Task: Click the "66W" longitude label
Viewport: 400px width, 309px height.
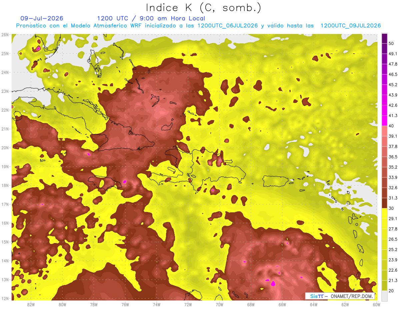Action: click(x=282, y=305)
